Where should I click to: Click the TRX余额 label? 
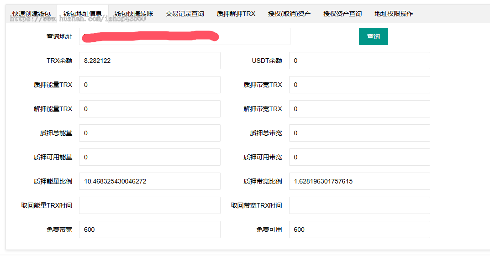tap(59, 61)
